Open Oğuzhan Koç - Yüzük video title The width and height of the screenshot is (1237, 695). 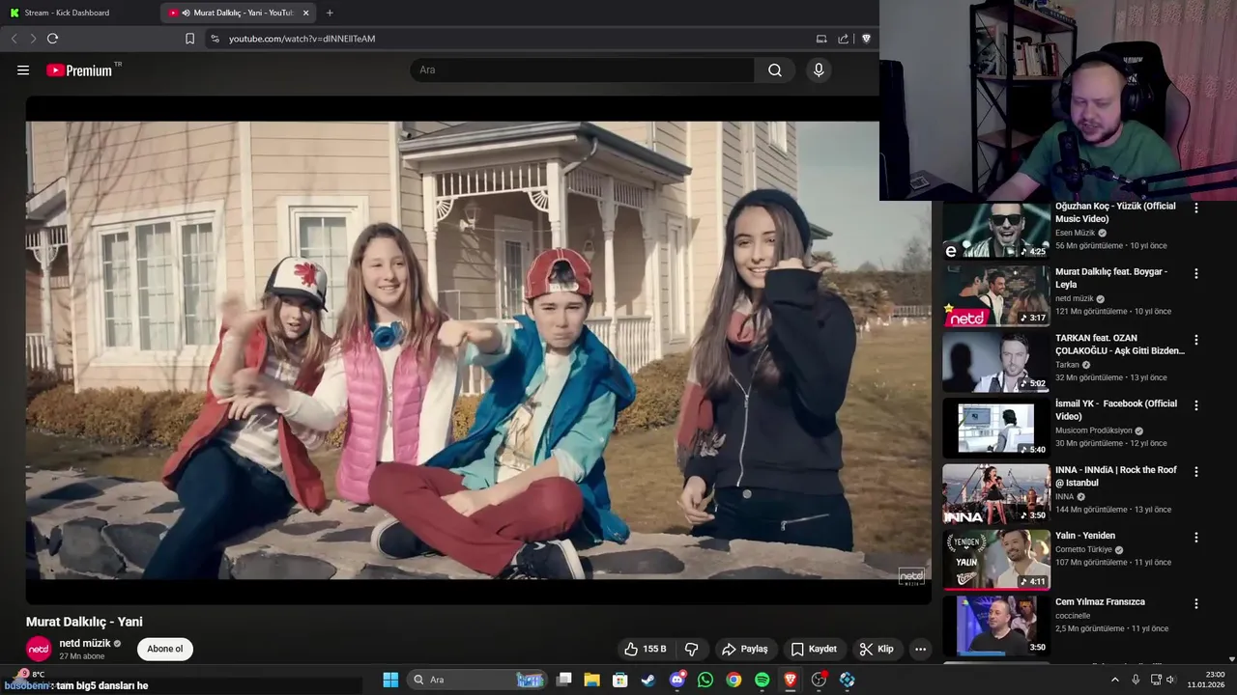[1115, 212]
